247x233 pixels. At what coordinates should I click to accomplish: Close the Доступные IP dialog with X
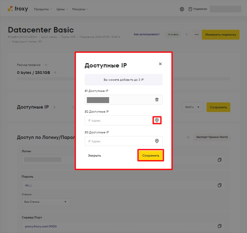click(160, 64)
